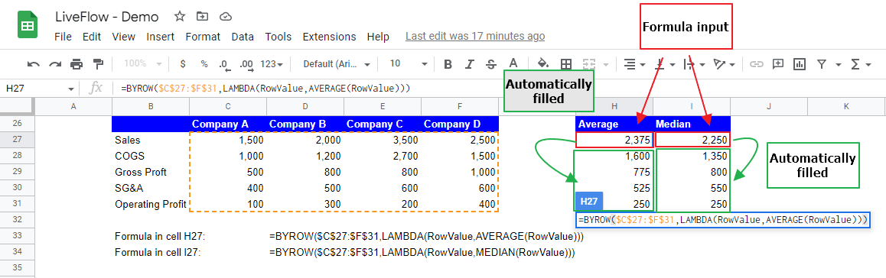This screenshot has height=278, width=886.
Task: Click the merge cells icon
Action: 589,64
